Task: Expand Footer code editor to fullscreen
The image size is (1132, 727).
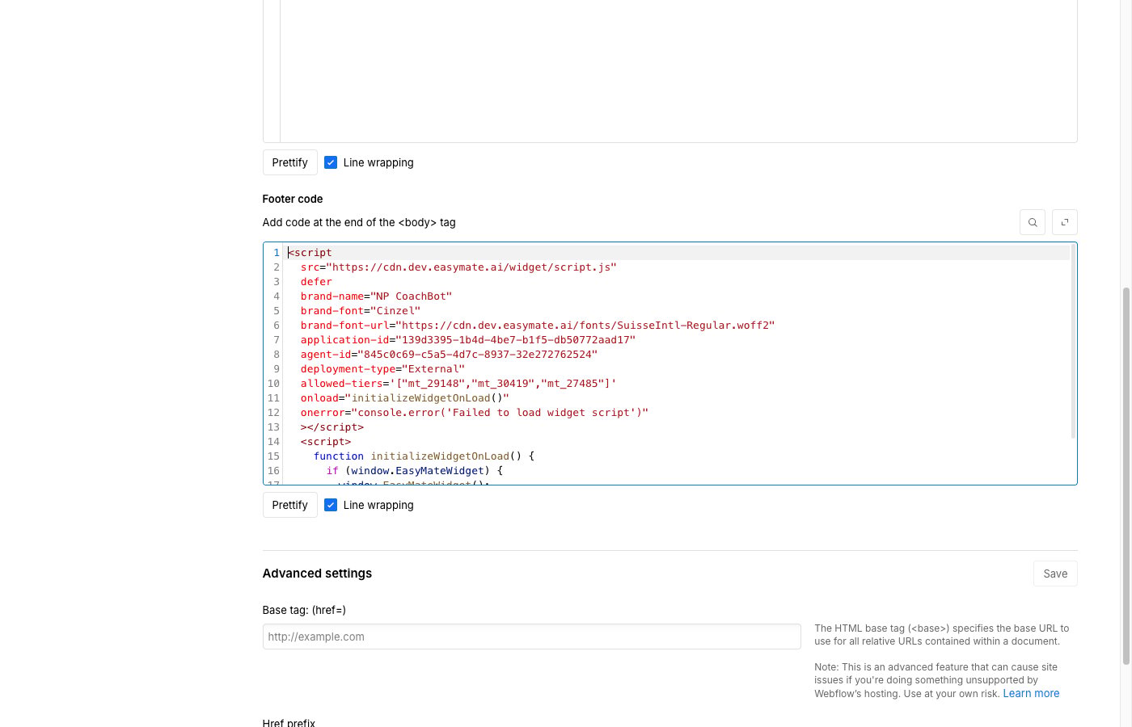Action: point(1065,222)
